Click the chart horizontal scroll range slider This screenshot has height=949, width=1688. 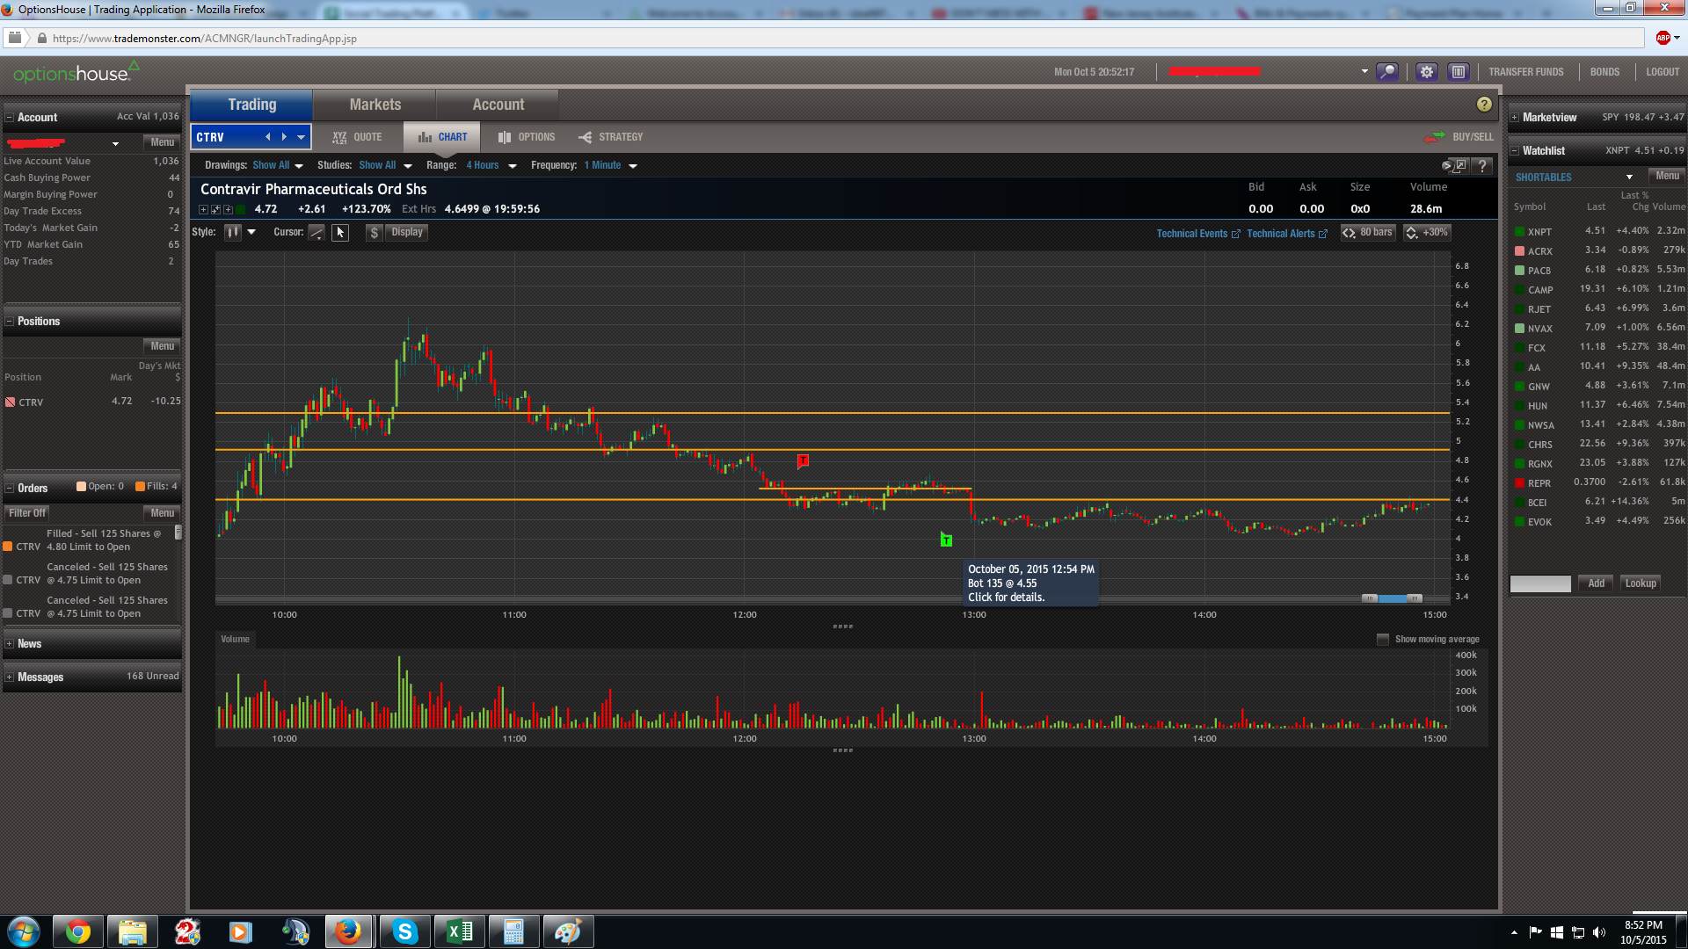(x=1393, y=598)
